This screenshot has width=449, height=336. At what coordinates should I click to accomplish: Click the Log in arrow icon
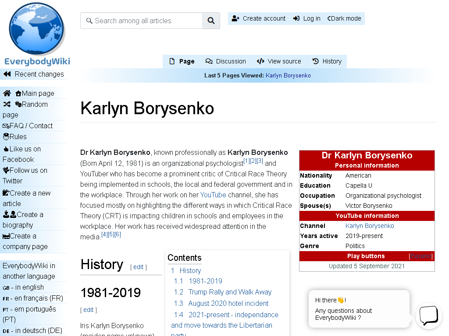pyautogui.click(x=296, y=18)
